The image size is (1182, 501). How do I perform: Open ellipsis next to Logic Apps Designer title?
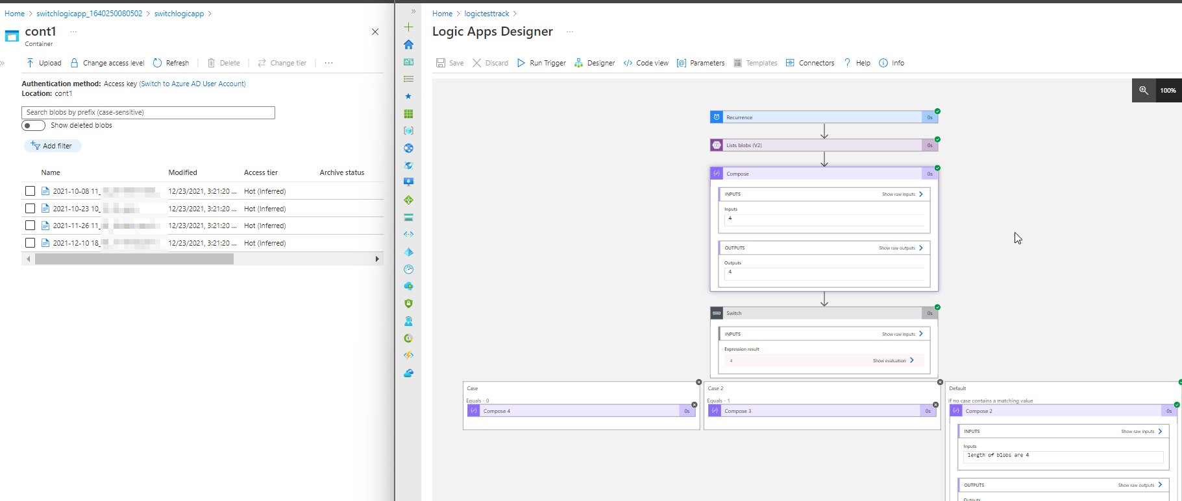point(570,32)
